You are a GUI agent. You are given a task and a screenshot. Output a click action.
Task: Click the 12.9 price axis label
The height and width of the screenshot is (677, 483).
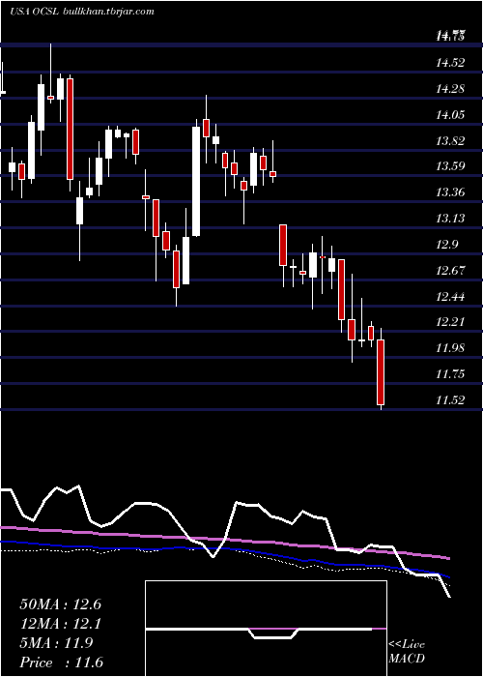coord(446,245)
